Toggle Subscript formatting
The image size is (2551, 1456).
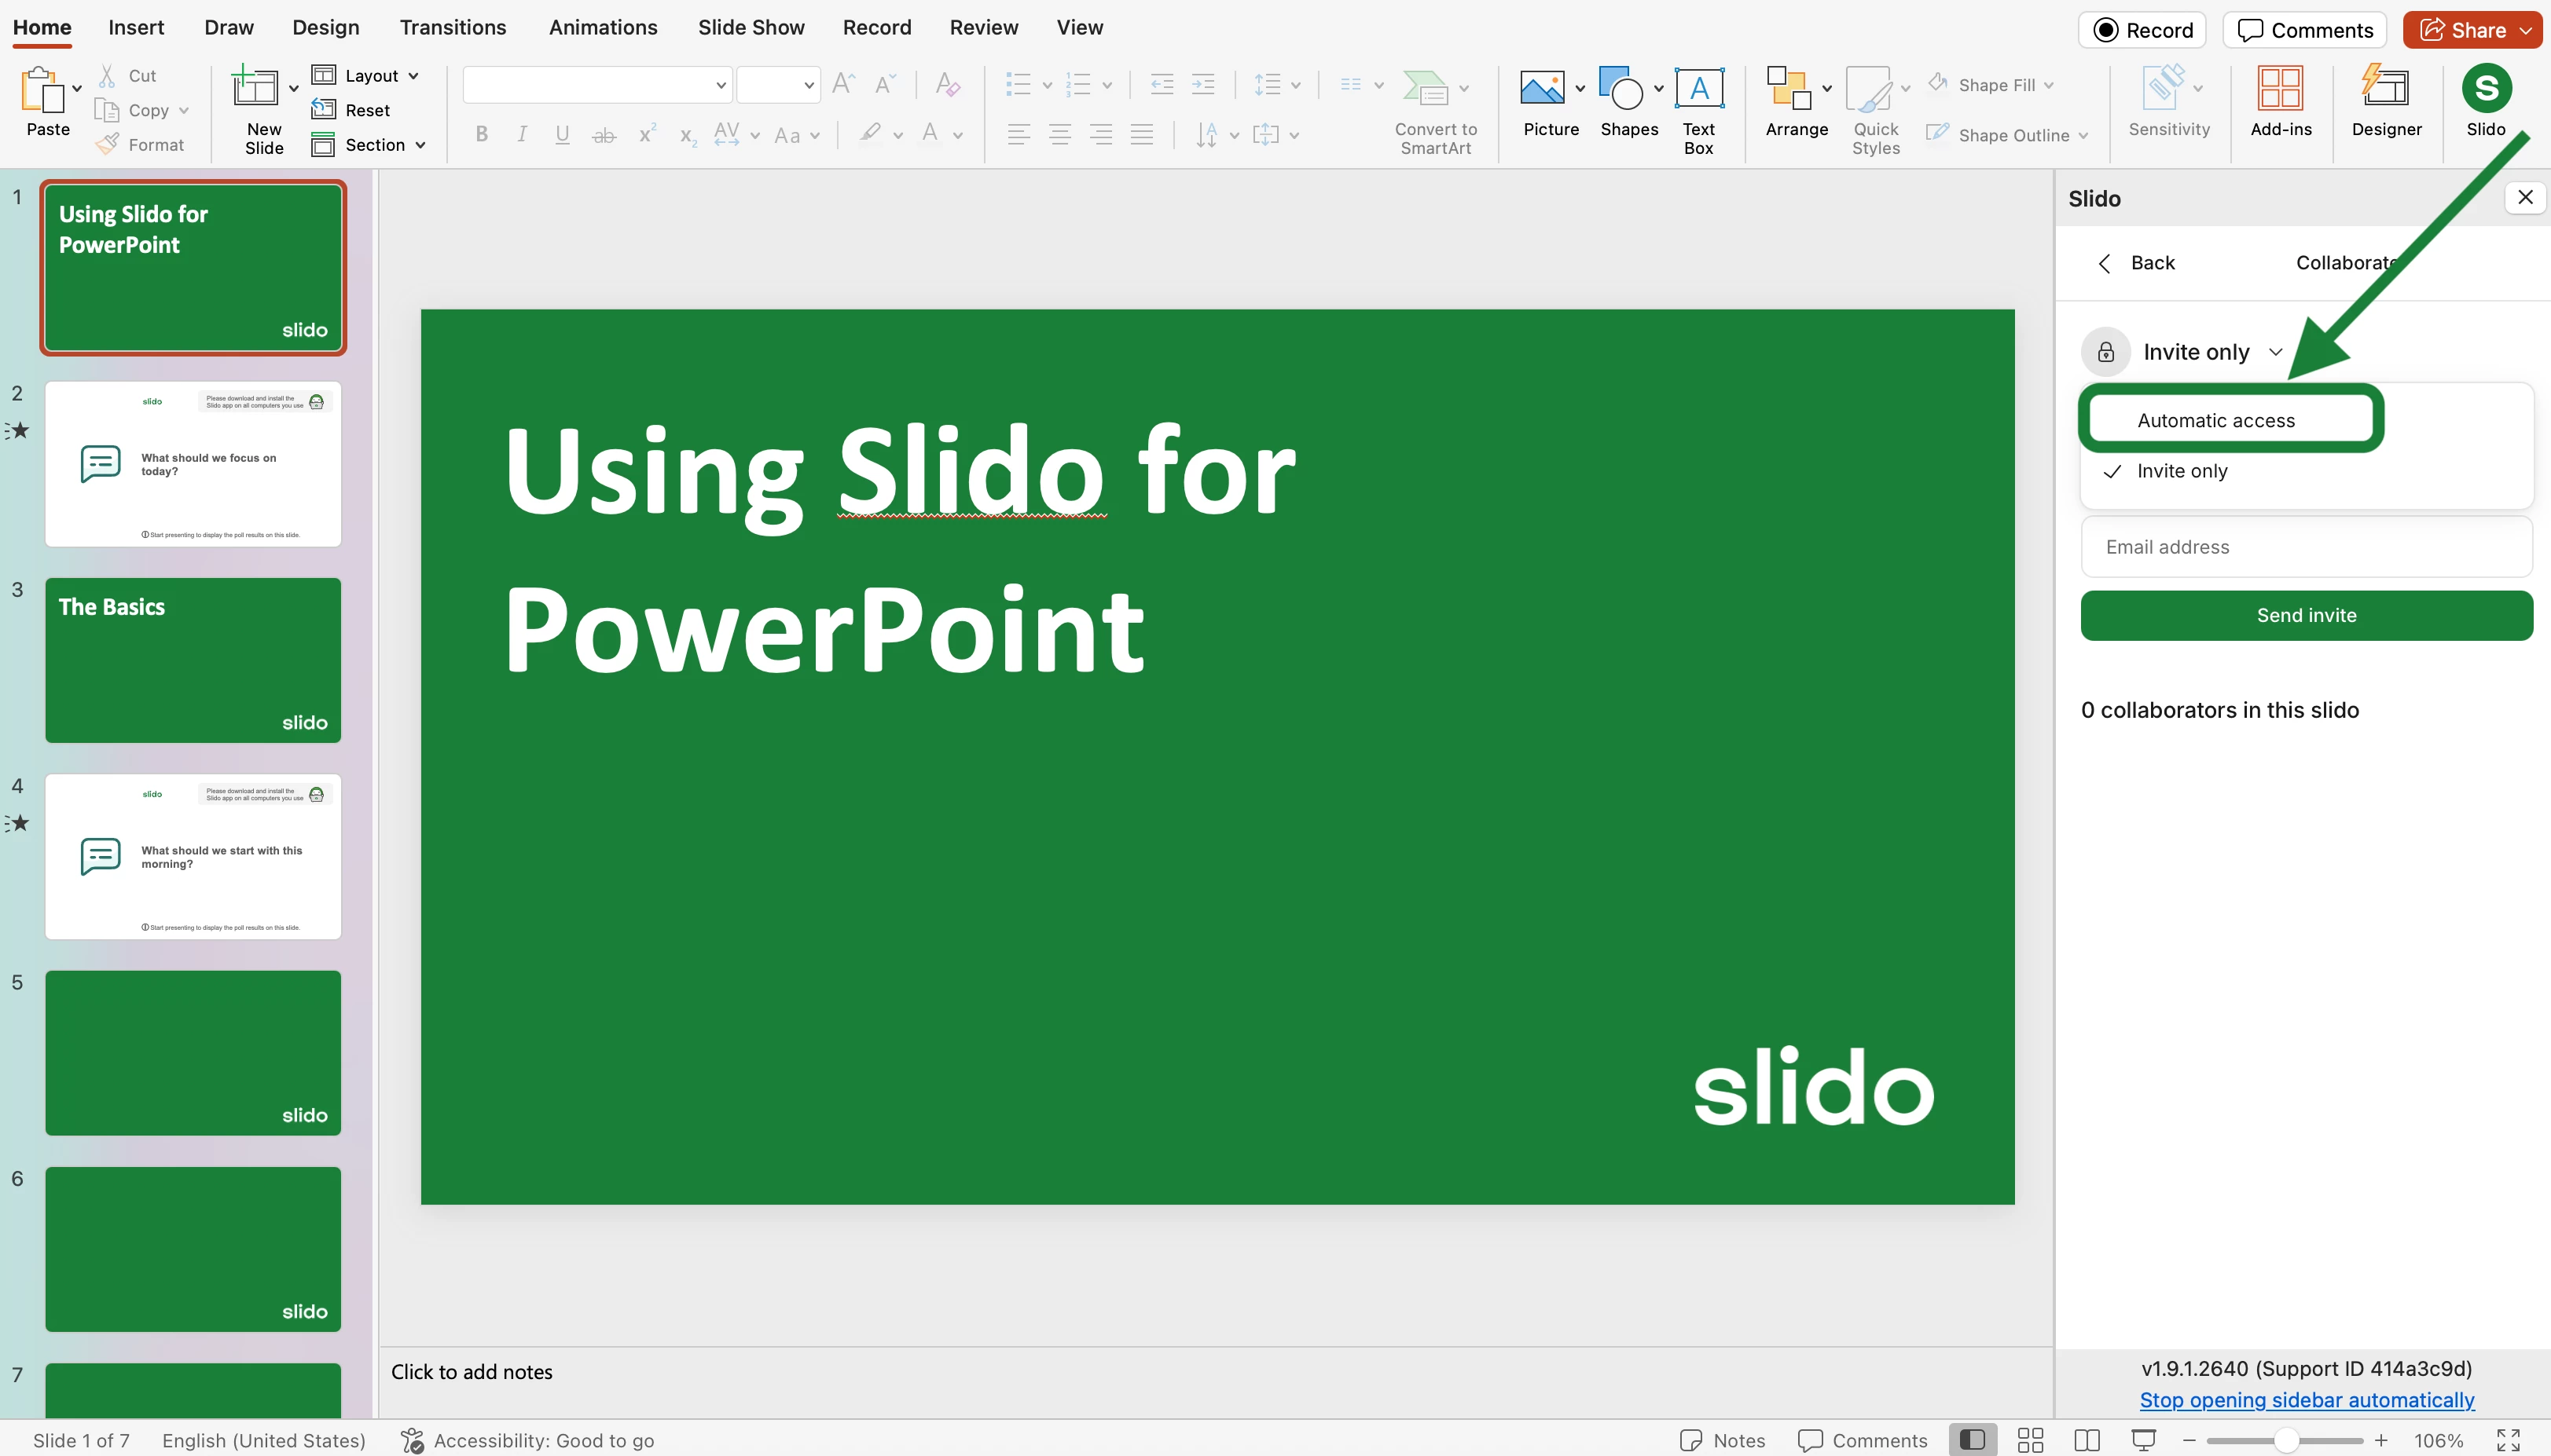coord(688,136)
